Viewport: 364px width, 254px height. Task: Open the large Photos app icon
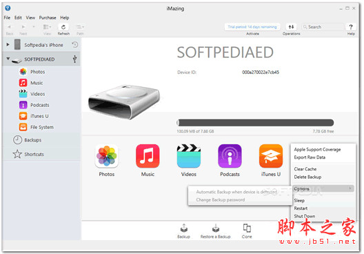coord(107,156)
